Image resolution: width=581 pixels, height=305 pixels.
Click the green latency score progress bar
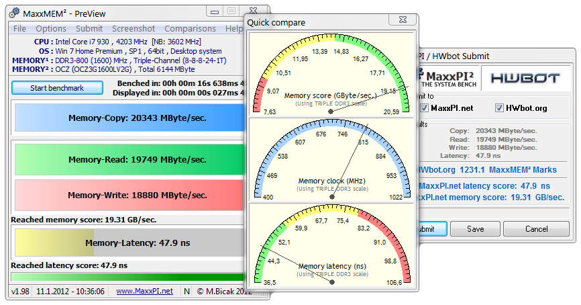(x=128, y=277)
